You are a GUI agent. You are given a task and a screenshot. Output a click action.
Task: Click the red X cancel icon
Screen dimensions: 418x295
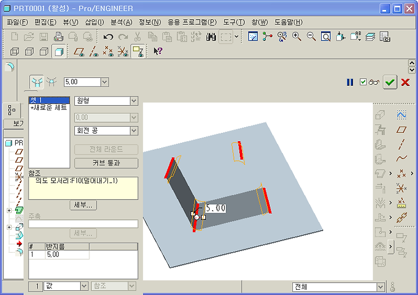tap(405, 82)
